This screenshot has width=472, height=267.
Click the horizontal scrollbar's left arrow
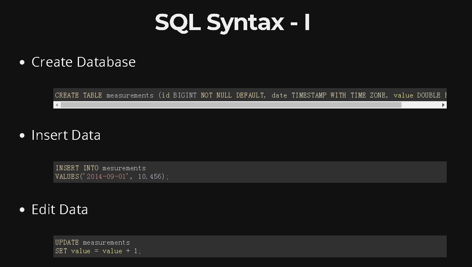point(57,105)
